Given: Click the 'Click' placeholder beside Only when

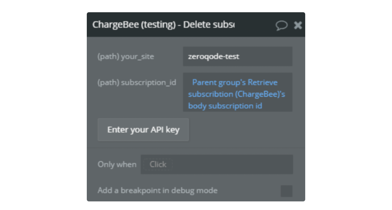Looking at the screenshot, I should pos(158,164).
